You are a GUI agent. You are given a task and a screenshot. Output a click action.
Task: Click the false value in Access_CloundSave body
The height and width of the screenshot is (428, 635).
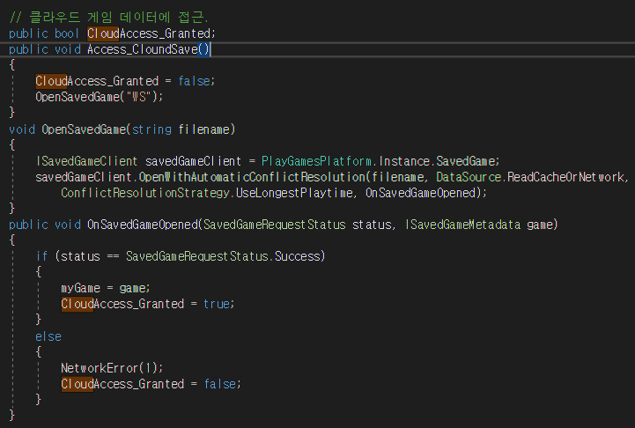click(194, 81)
